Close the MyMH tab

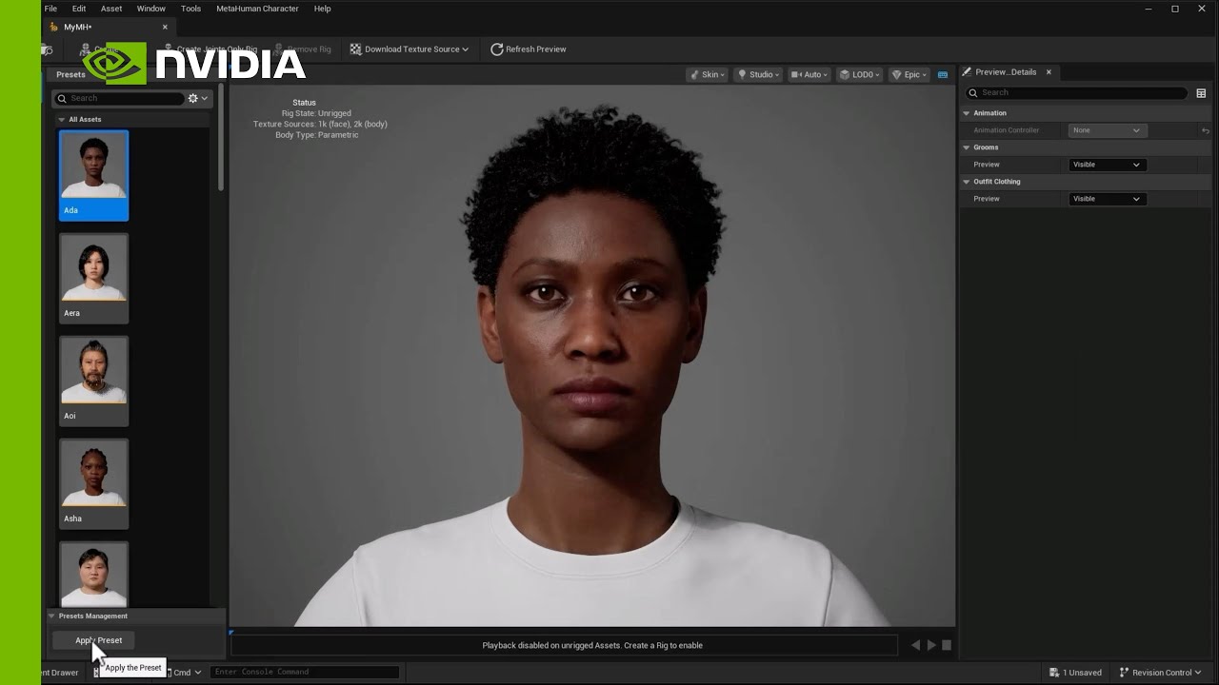(x=165, y=27)
